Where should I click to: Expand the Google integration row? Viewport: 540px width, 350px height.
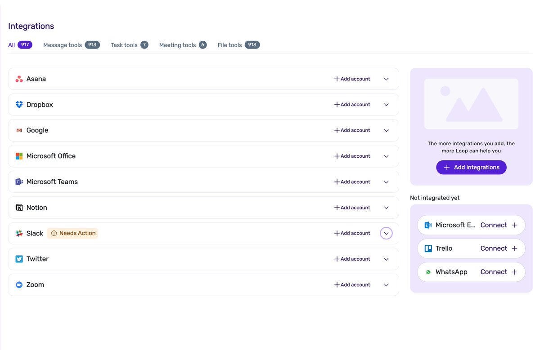coord(386,130)
